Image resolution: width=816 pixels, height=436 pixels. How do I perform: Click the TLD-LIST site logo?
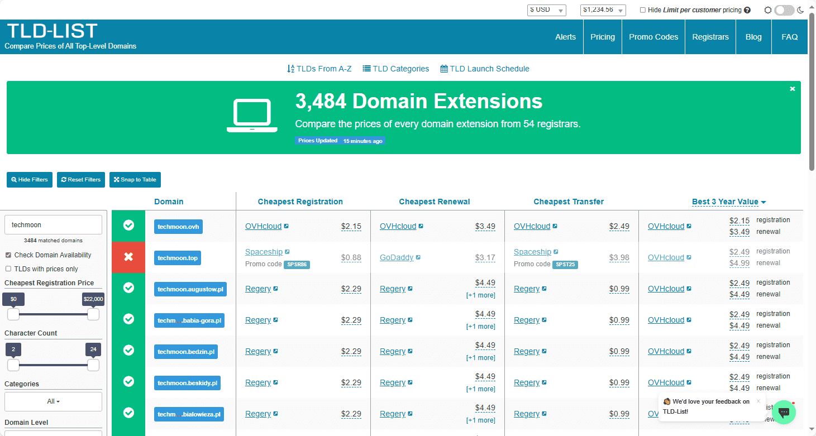(x=53, y=31)
